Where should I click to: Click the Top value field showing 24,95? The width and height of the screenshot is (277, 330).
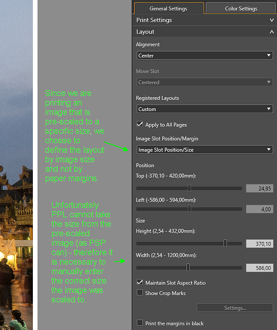click(260, 189)
